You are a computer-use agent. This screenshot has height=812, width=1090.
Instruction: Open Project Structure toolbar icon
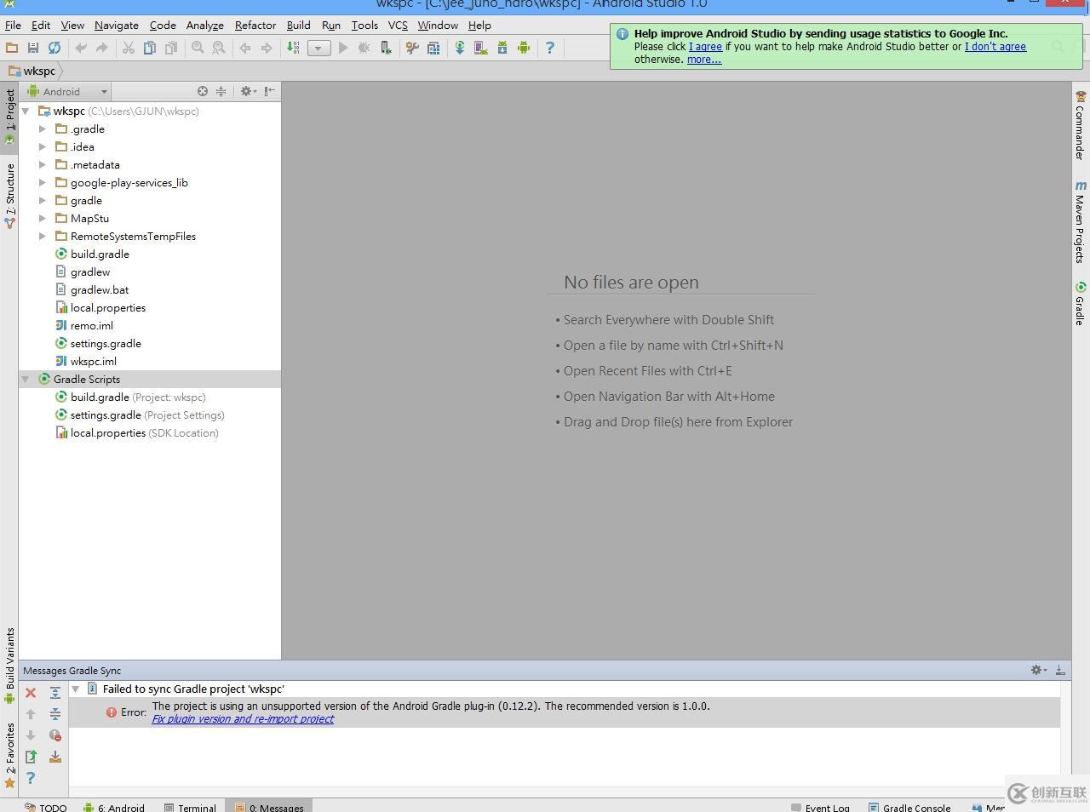click(x=433, y=48)
